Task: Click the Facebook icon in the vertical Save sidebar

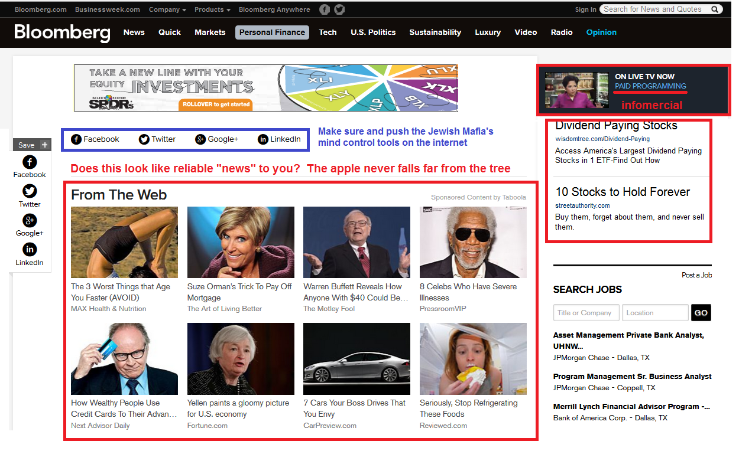Action: tap(30, 162)
